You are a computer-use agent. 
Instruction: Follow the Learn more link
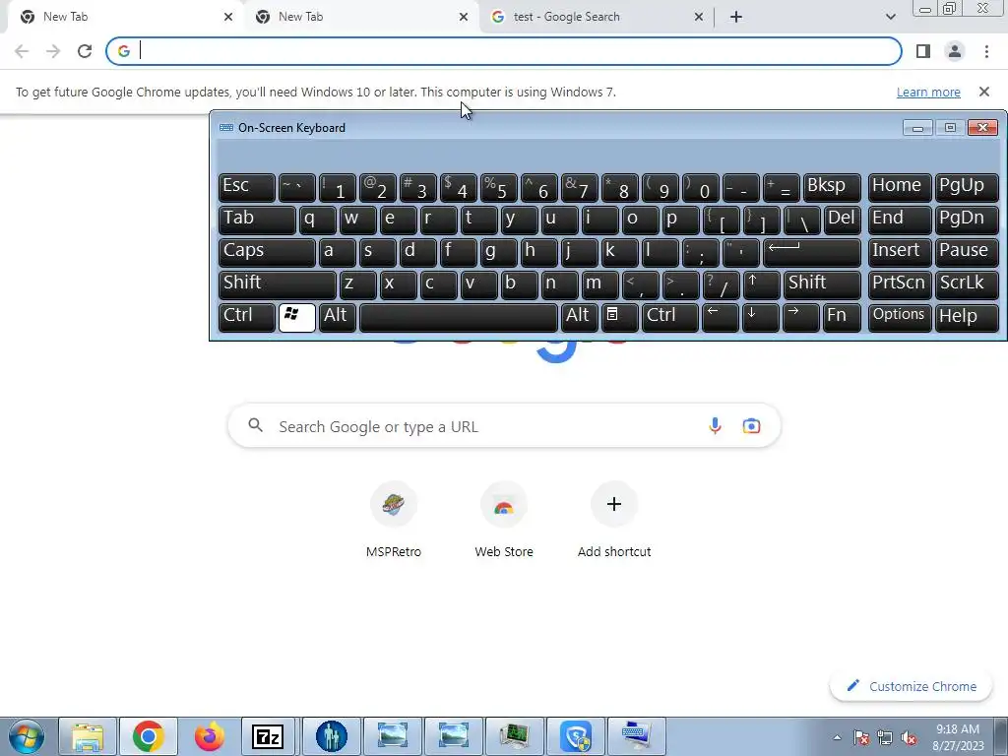pyautogui.click(x=928, y=92)
